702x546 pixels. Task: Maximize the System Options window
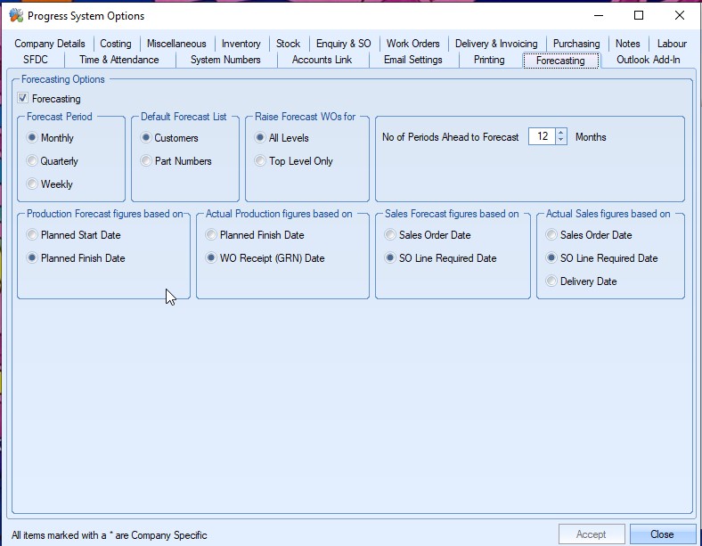[638, 15]
